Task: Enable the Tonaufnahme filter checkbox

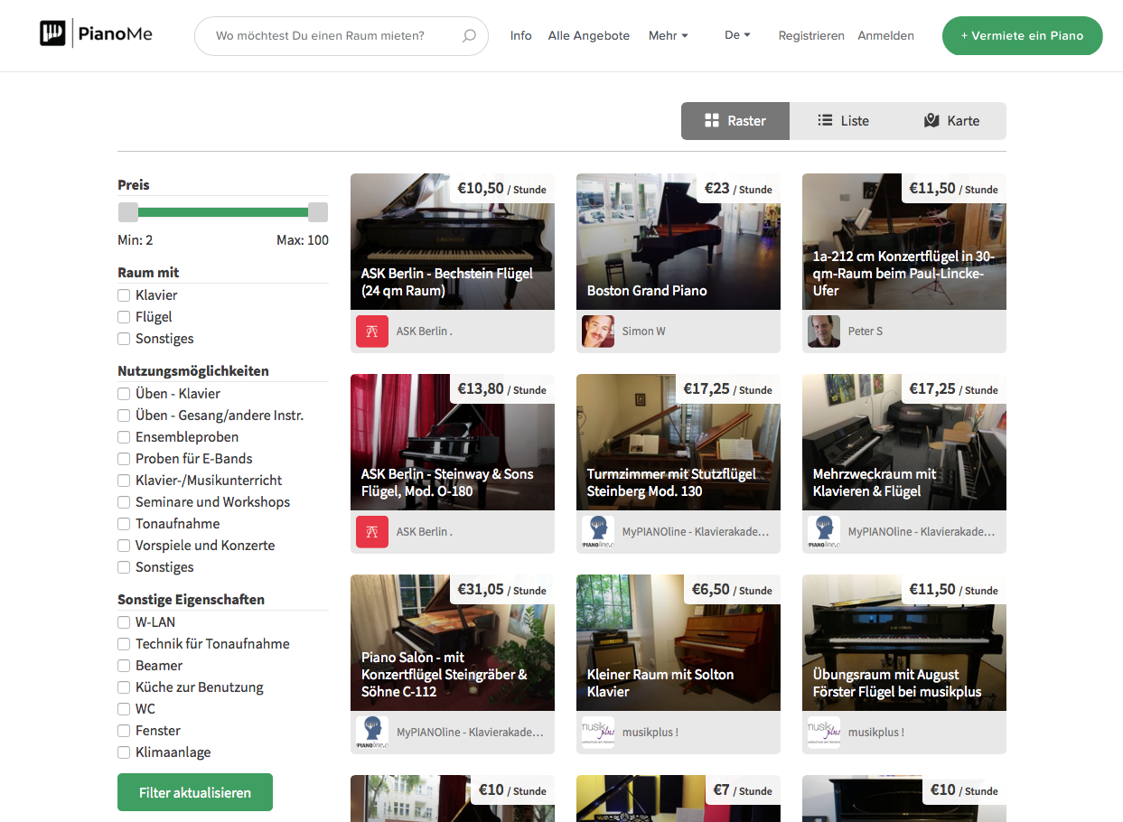Action: pos(124,524)
